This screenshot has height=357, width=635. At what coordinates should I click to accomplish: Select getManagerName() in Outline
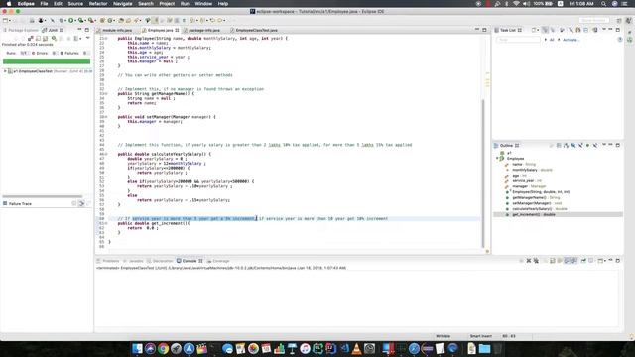536,197
